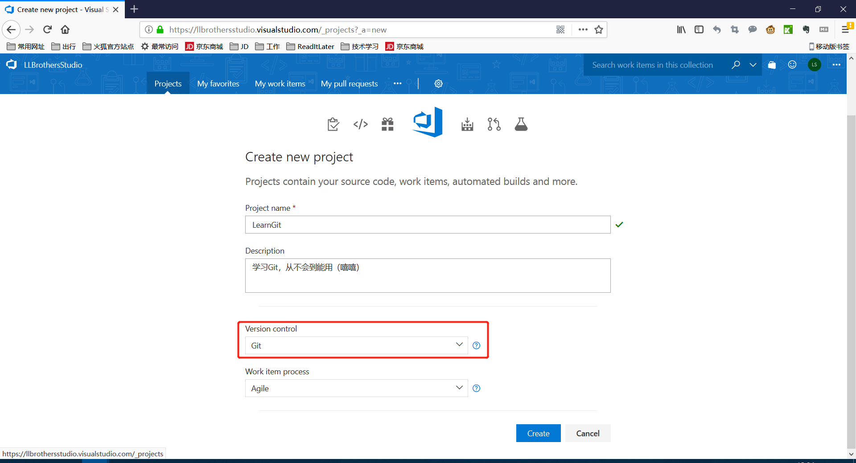
Task: Cancel the new project creation
Action: click(x=588, y=433)
